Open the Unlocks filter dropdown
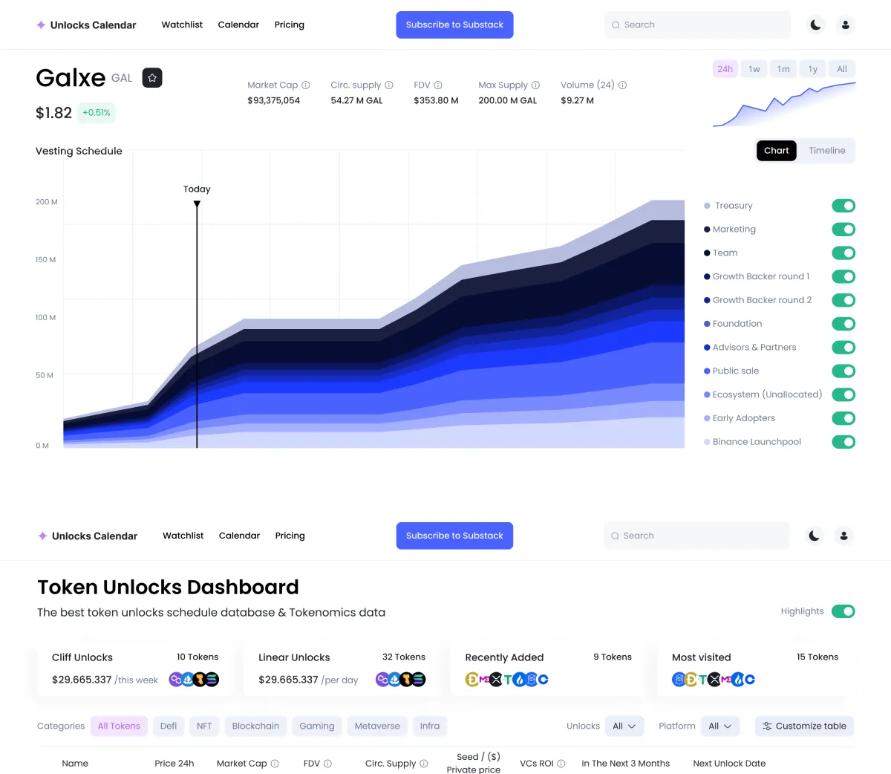 624,726
